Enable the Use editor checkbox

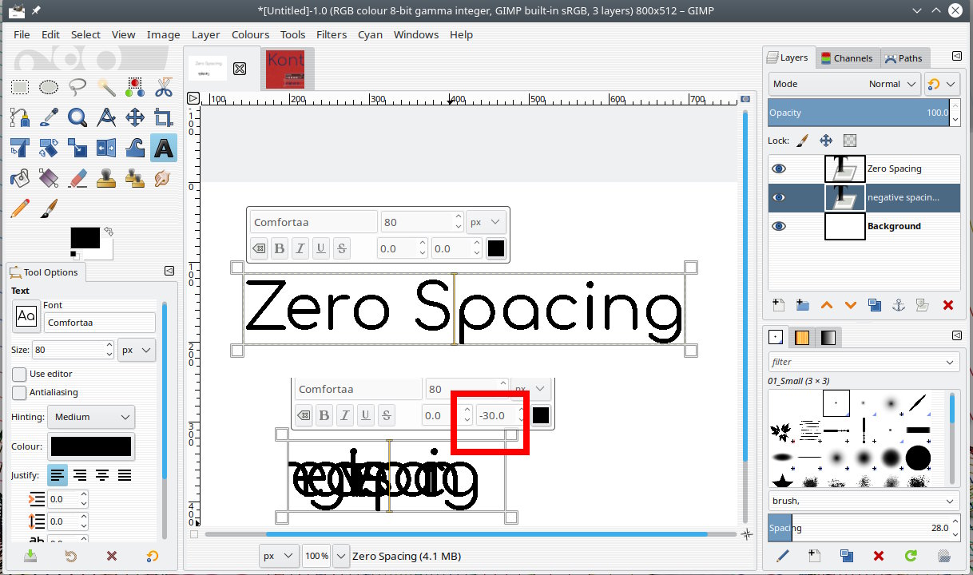coord(19,374)
